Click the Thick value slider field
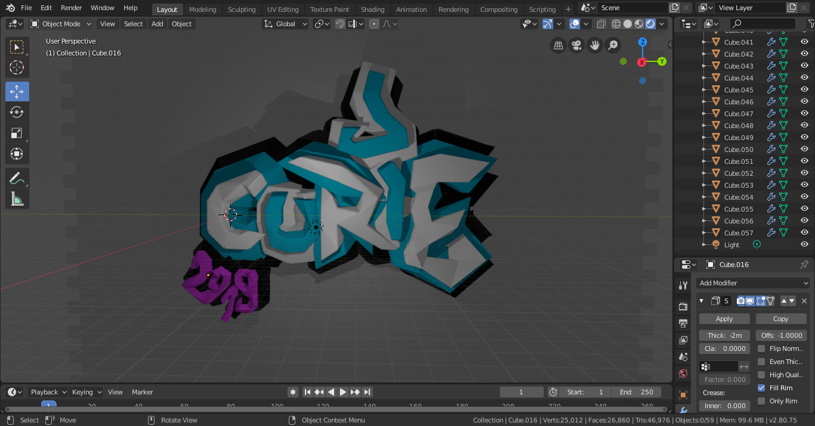The image size is (815, 426). (x=724, y=335)
